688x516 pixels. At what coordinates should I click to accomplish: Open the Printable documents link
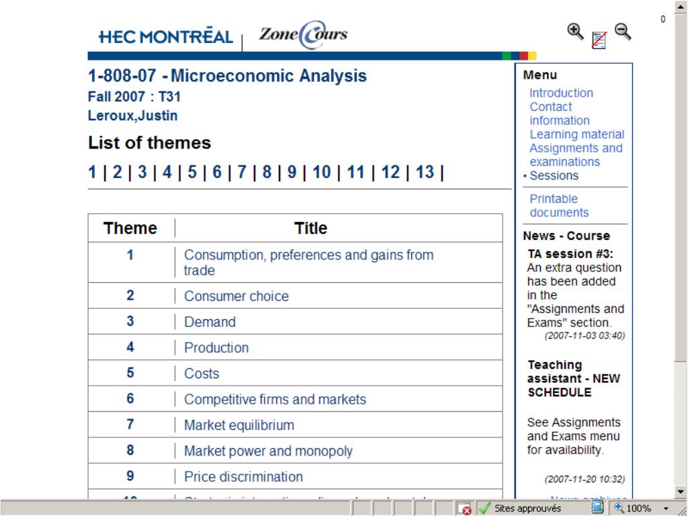(x=560, y=206)
